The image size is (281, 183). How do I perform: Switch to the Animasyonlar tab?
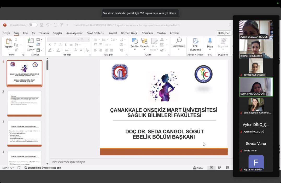(74, 33)
